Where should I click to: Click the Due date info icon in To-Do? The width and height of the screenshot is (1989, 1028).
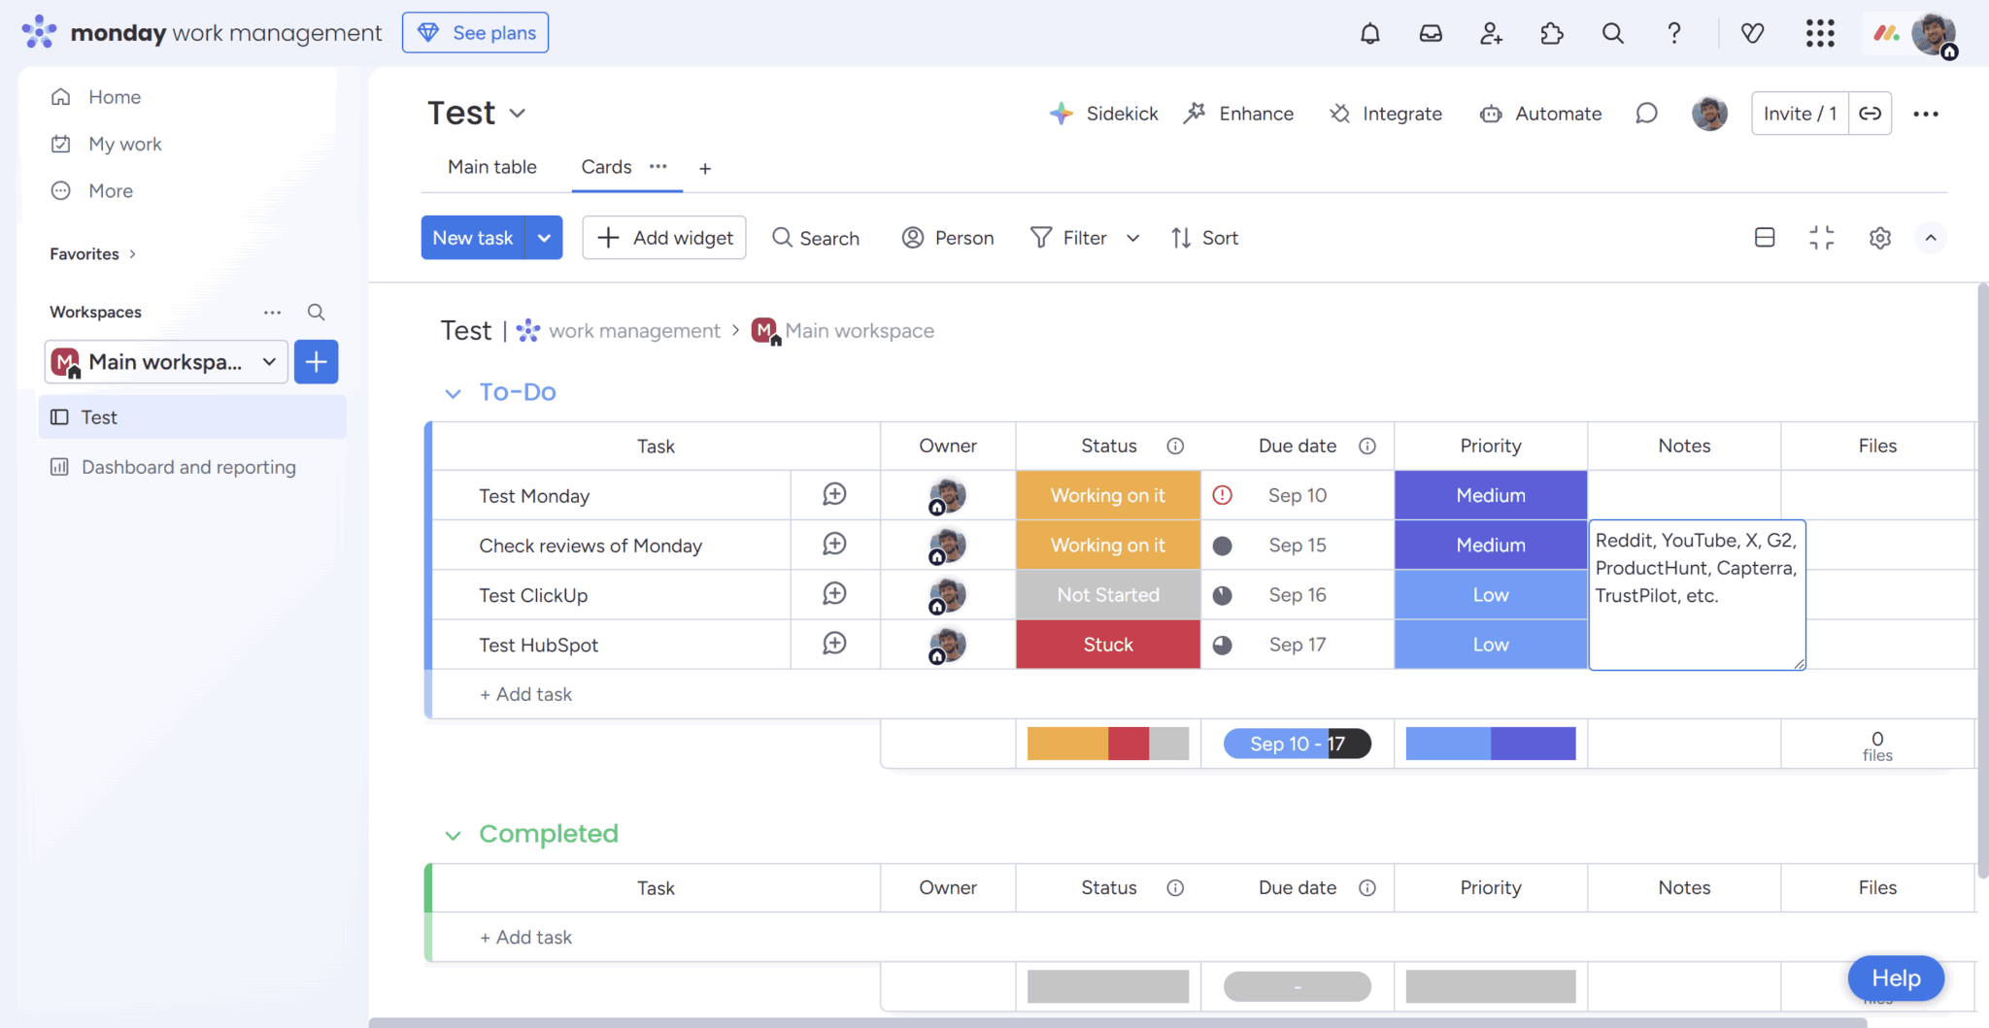pyautogui.click(x=1367, y=446)
